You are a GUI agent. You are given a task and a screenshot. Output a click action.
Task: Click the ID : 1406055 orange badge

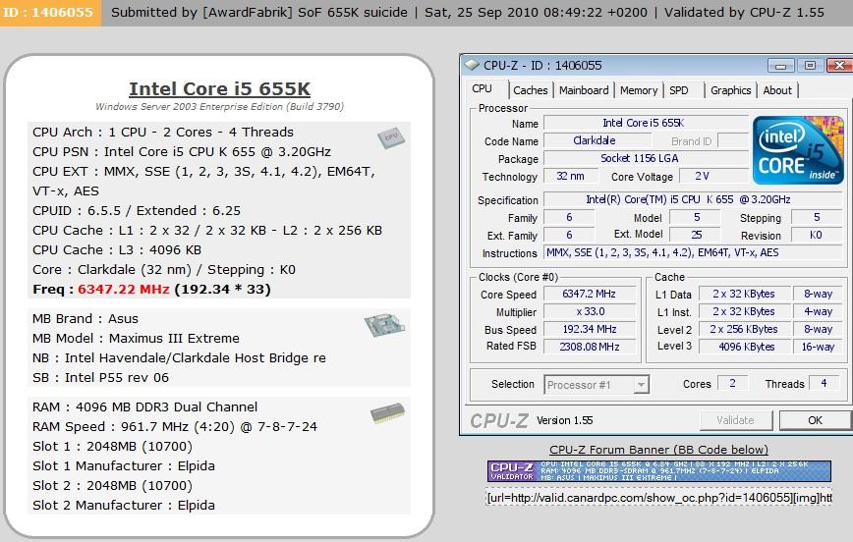50,13
